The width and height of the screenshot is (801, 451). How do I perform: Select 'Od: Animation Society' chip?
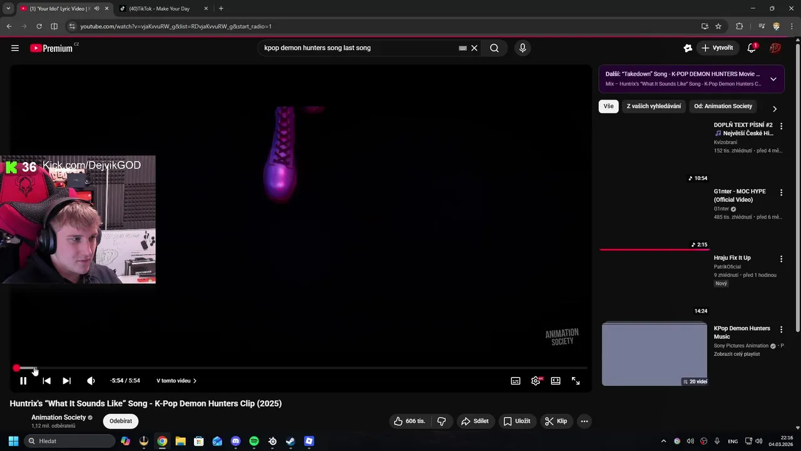[723, 106]
